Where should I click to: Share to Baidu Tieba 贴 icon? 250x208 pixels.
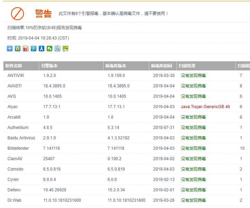pos(57,49)
